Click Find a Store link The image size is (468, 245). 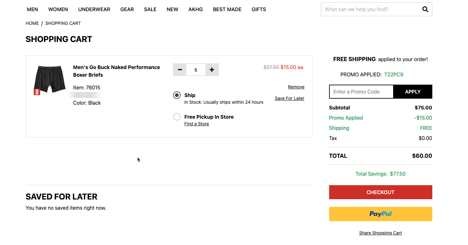coord(197,124)
